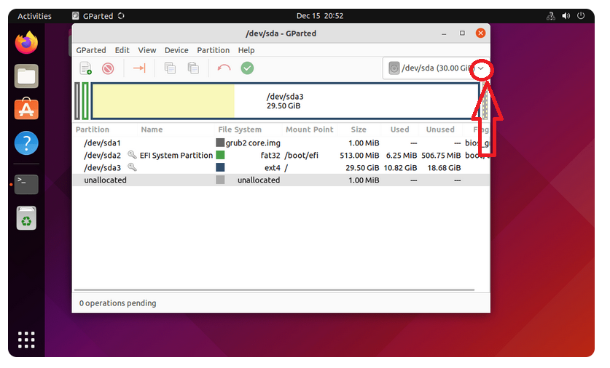Open Activities overview
Screen dimensions: 610x368
tap(34, 16)
